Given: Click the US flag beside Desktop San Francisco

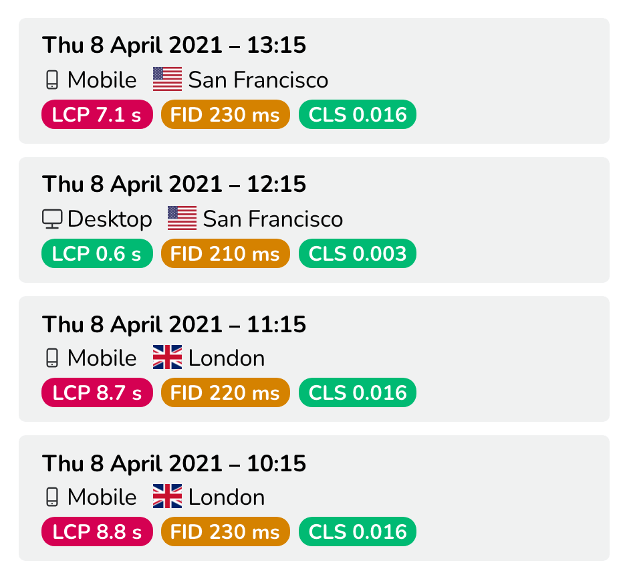Looking at the screenshot, I should (x=182, y=218).
